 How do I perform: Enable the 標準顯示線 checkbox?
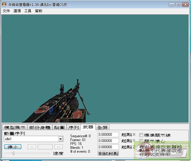coord(141,135)
